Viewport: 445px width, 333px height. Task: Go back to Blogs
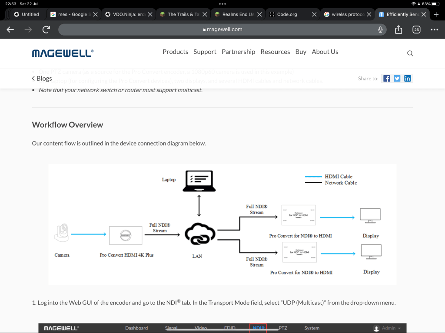[42, 79]
